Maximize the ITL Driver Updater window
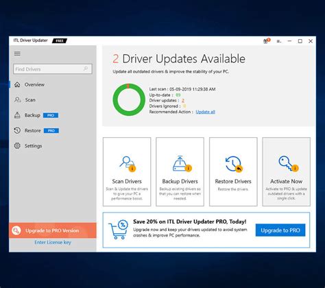The image size is (325, 288). 300,41
